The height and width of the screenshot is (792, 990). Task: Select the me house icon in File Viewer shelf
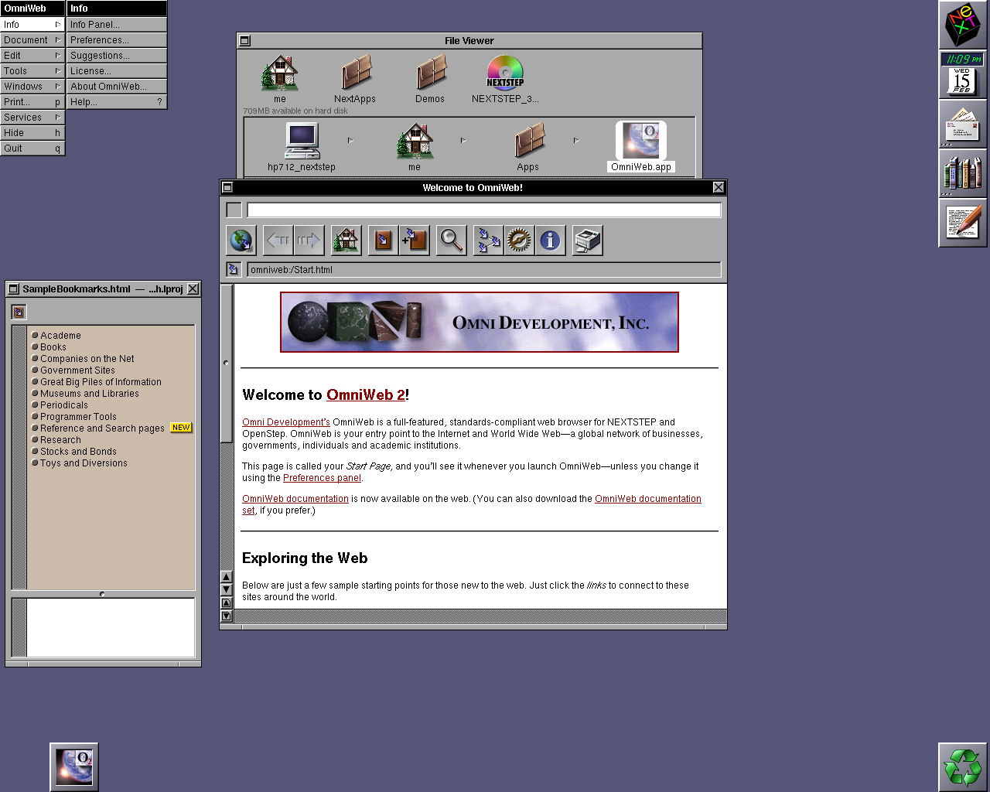[280, 74]
